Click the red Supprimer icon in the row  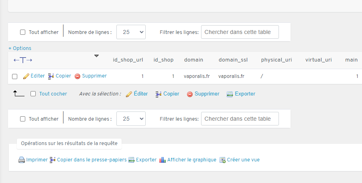tap(77, 76)
